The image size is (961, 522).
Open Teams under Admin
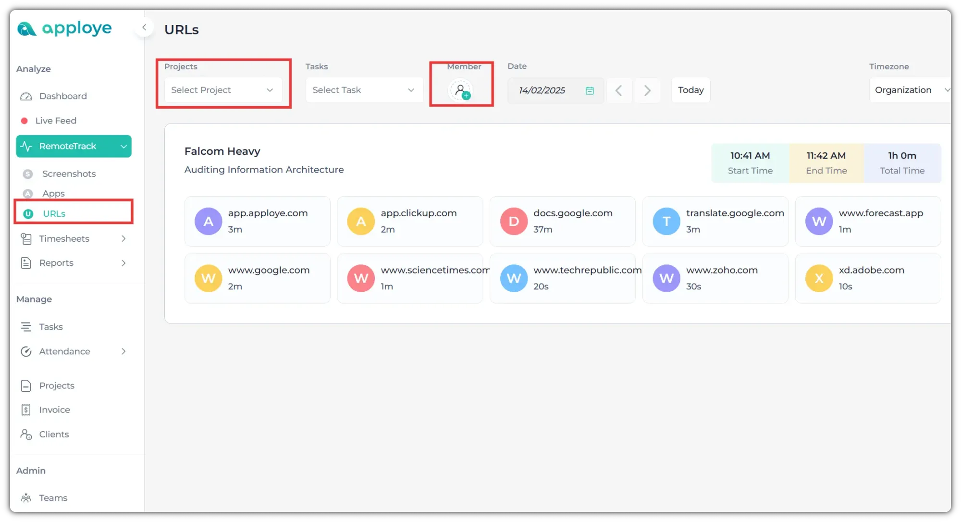(53, 498)
